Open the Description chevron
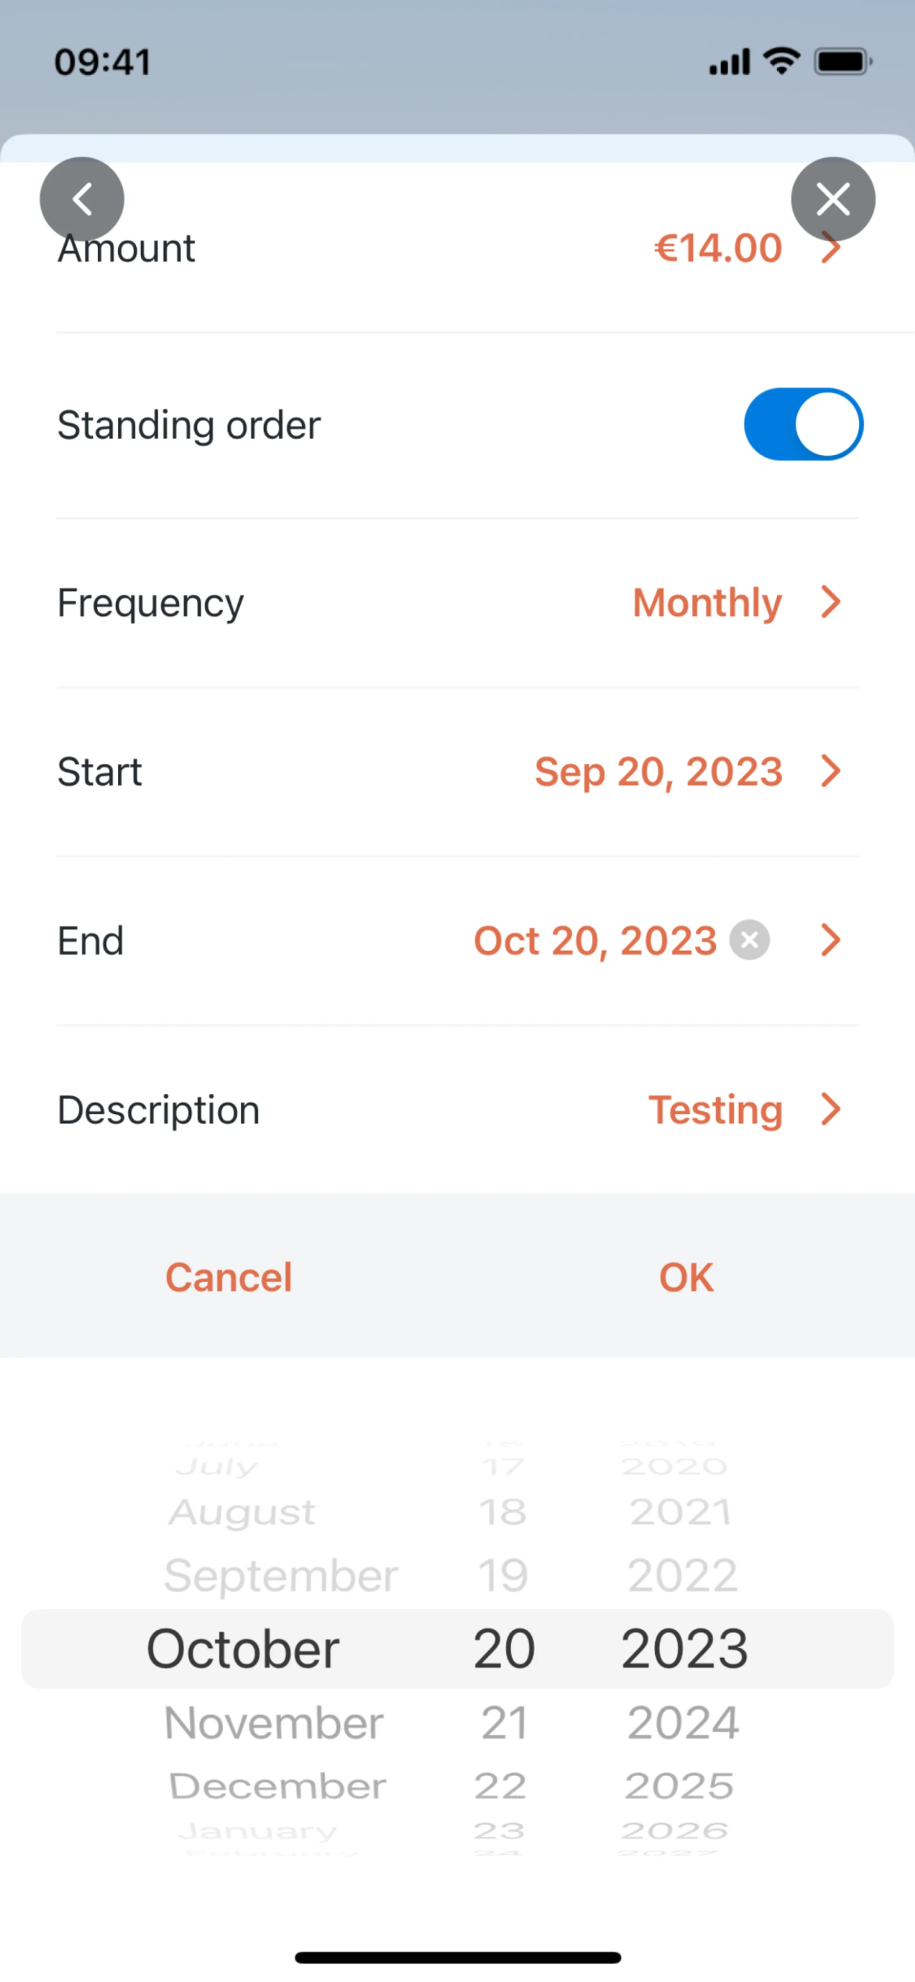 831,1109
